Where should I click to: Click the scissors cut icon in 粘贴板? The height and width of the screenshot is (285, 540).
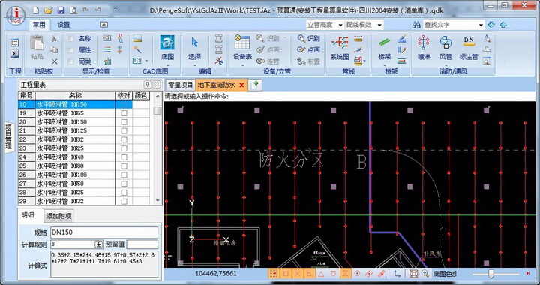pos(54,38)
